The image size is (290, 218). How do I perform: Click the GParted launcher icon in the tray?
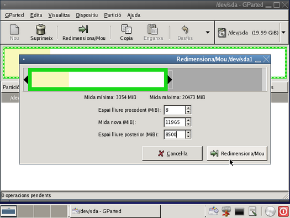213,211
